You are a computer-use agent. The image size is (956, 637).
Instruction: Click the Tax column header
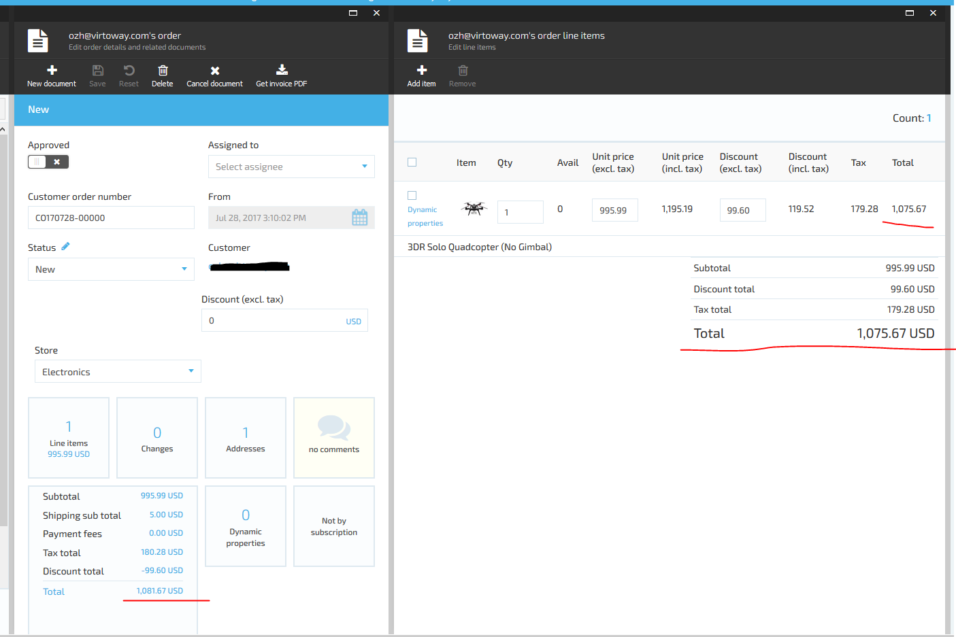(859, 162)
